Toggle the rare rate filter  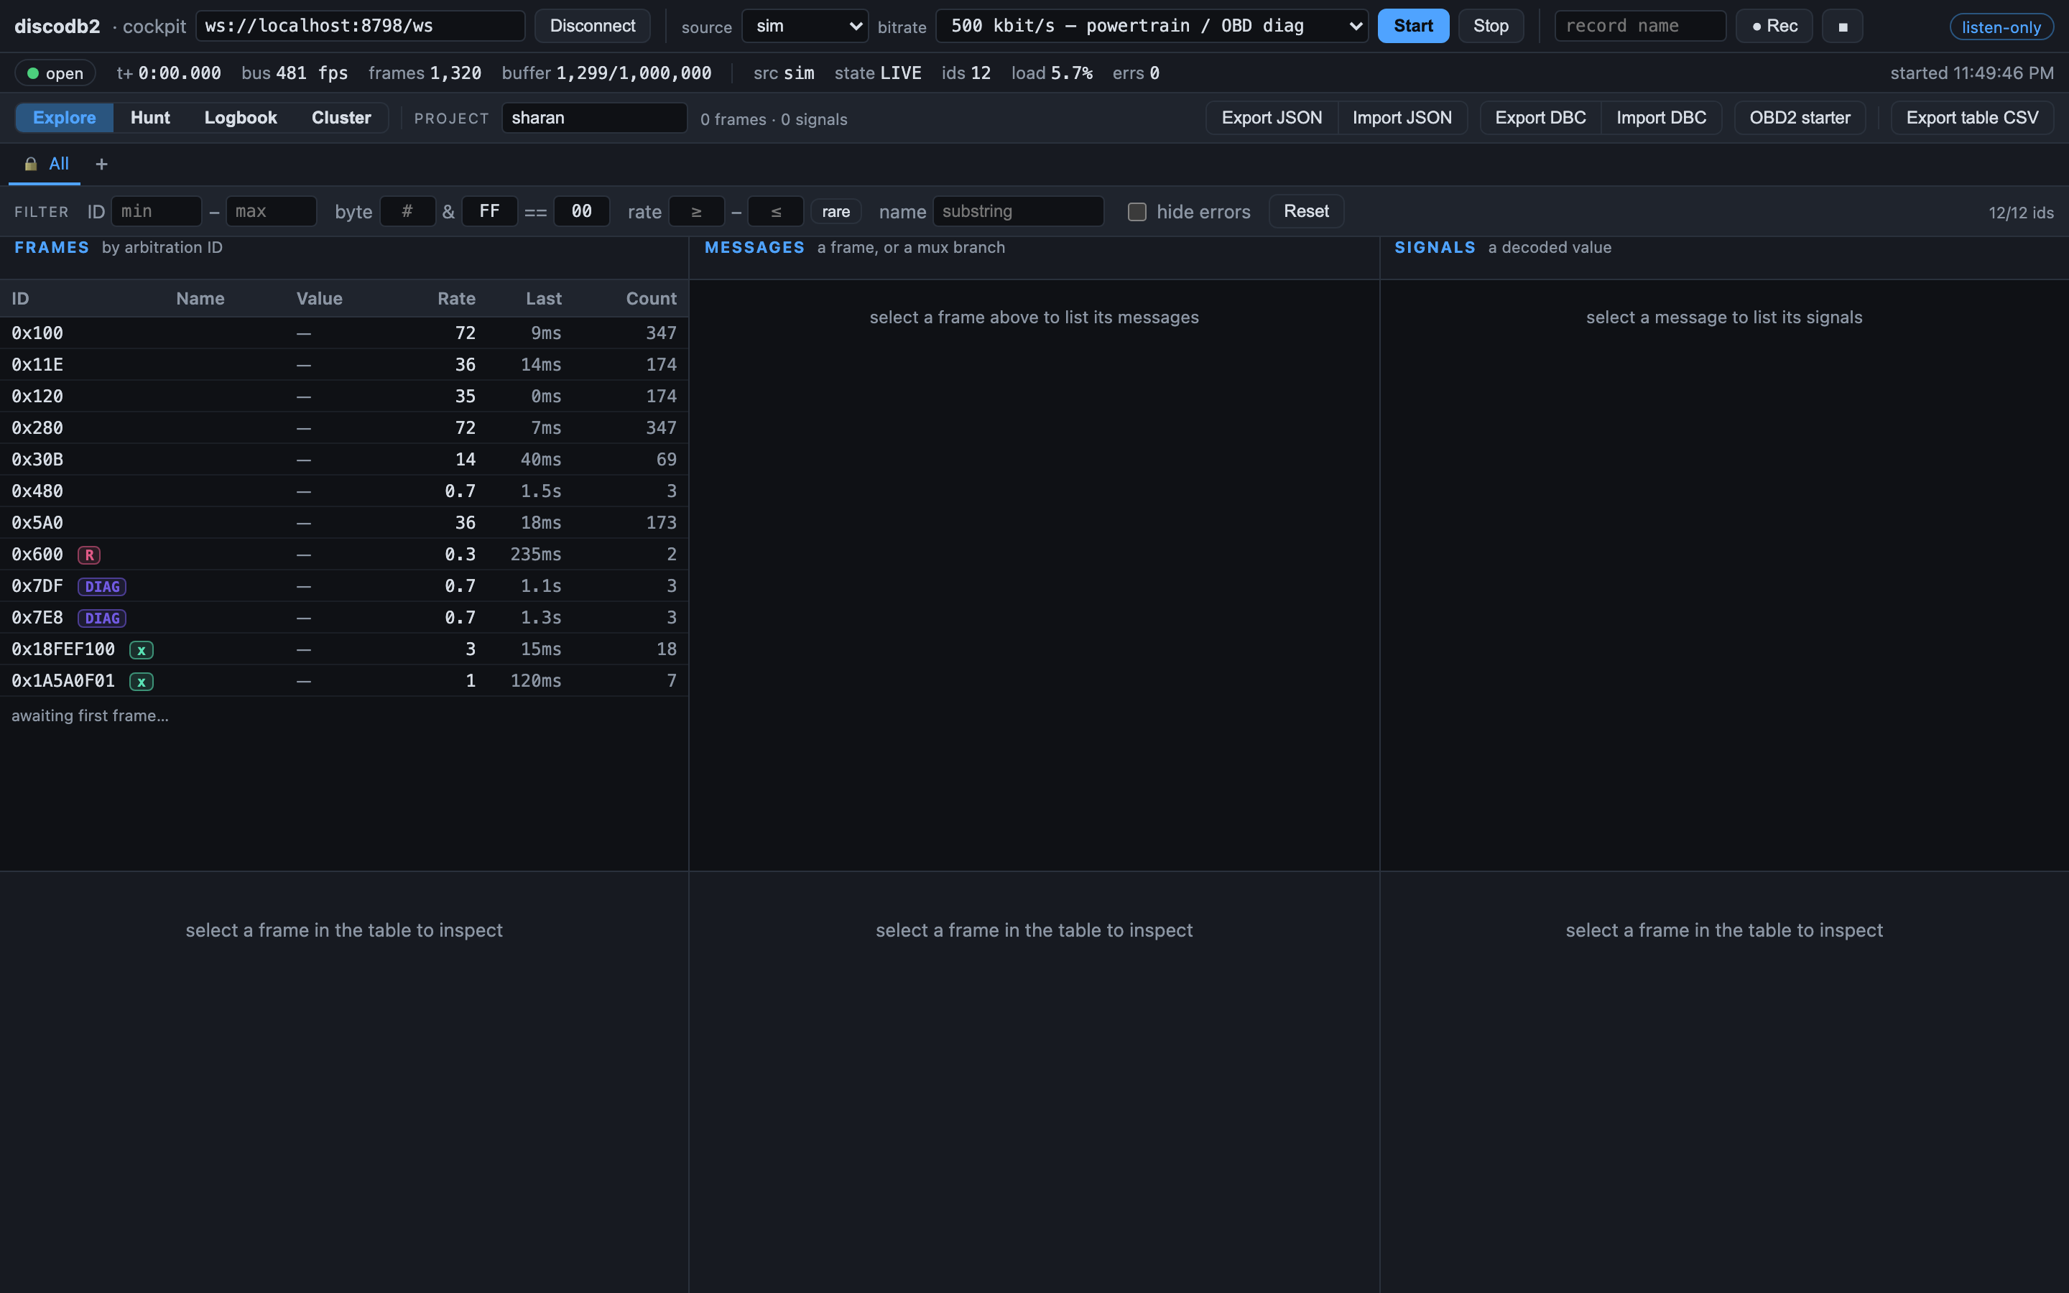836,211
